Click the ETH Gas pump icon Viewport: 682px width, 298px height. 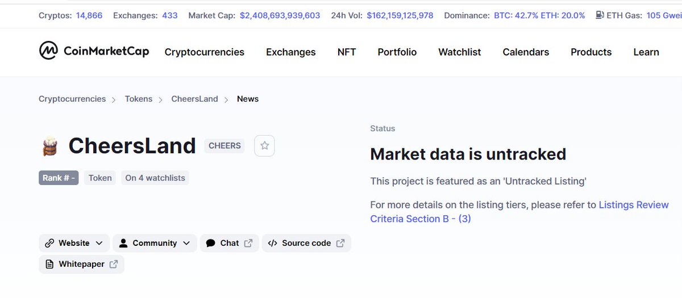point(600,15)
